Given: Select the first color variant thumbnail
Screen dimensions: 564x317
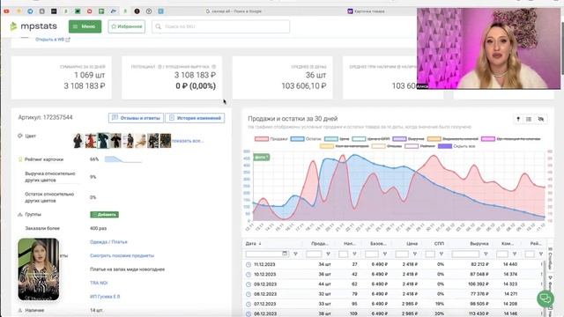Looking at the screenshot, I should point(78,141).
